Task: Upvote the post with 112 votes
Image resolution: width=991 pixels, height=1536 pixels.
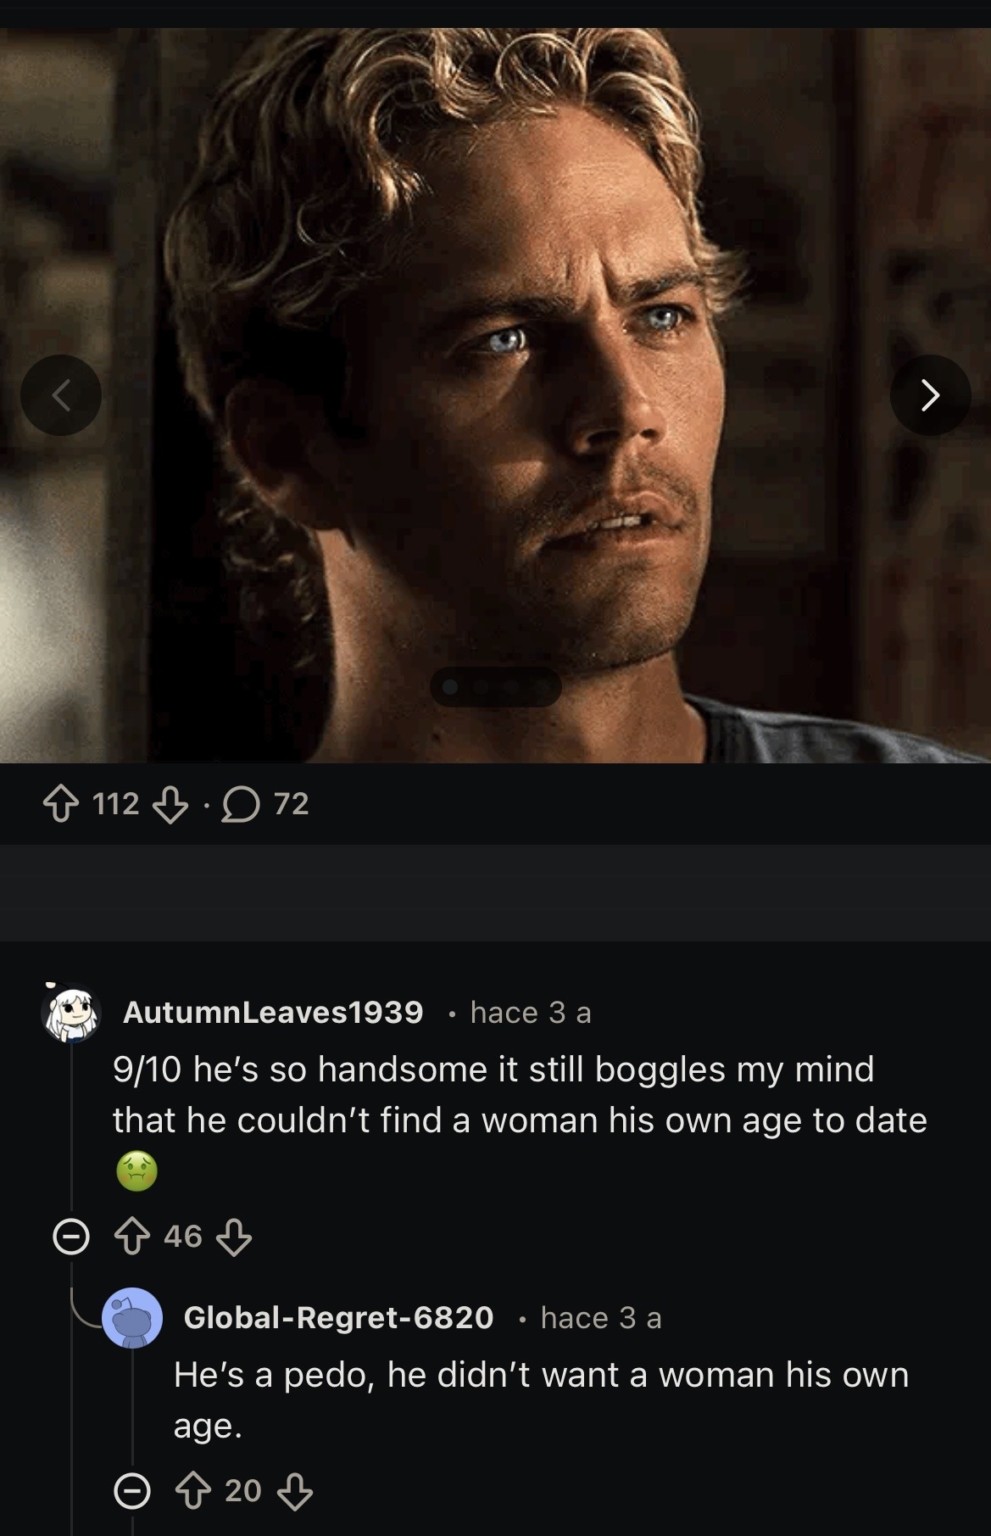Action: pos(58,804)
